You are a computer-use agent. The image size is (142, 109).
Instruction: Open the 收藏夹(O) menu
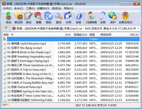43,9
